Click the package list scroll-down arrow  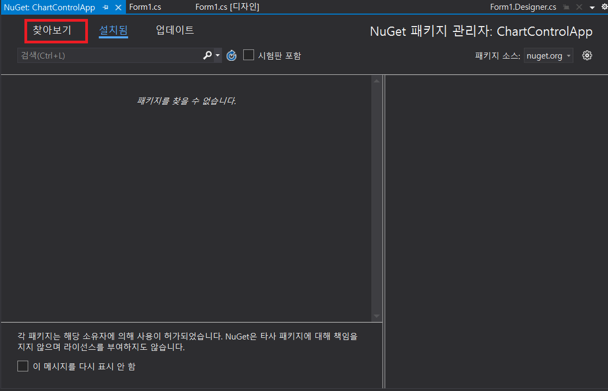pos(377,316)
